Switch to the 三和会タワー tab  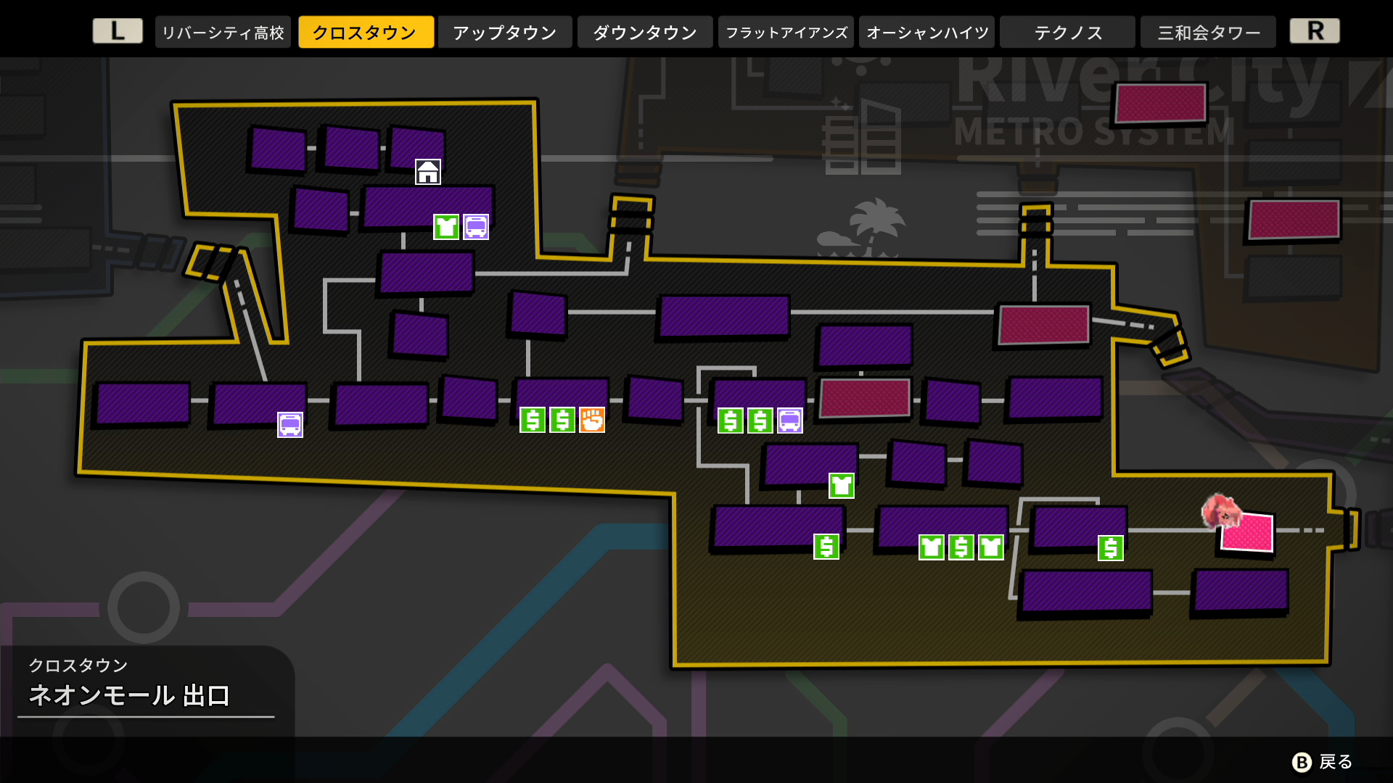1208,32
